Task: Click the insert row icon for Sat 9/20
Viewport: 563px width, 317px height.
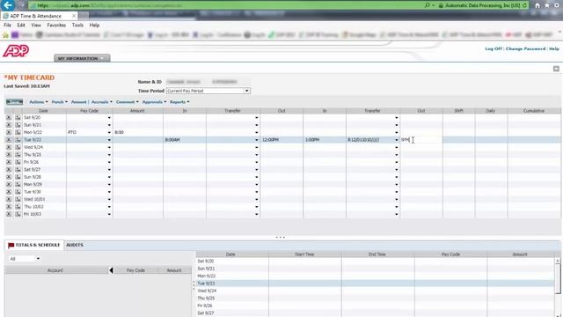Action: 18,117
